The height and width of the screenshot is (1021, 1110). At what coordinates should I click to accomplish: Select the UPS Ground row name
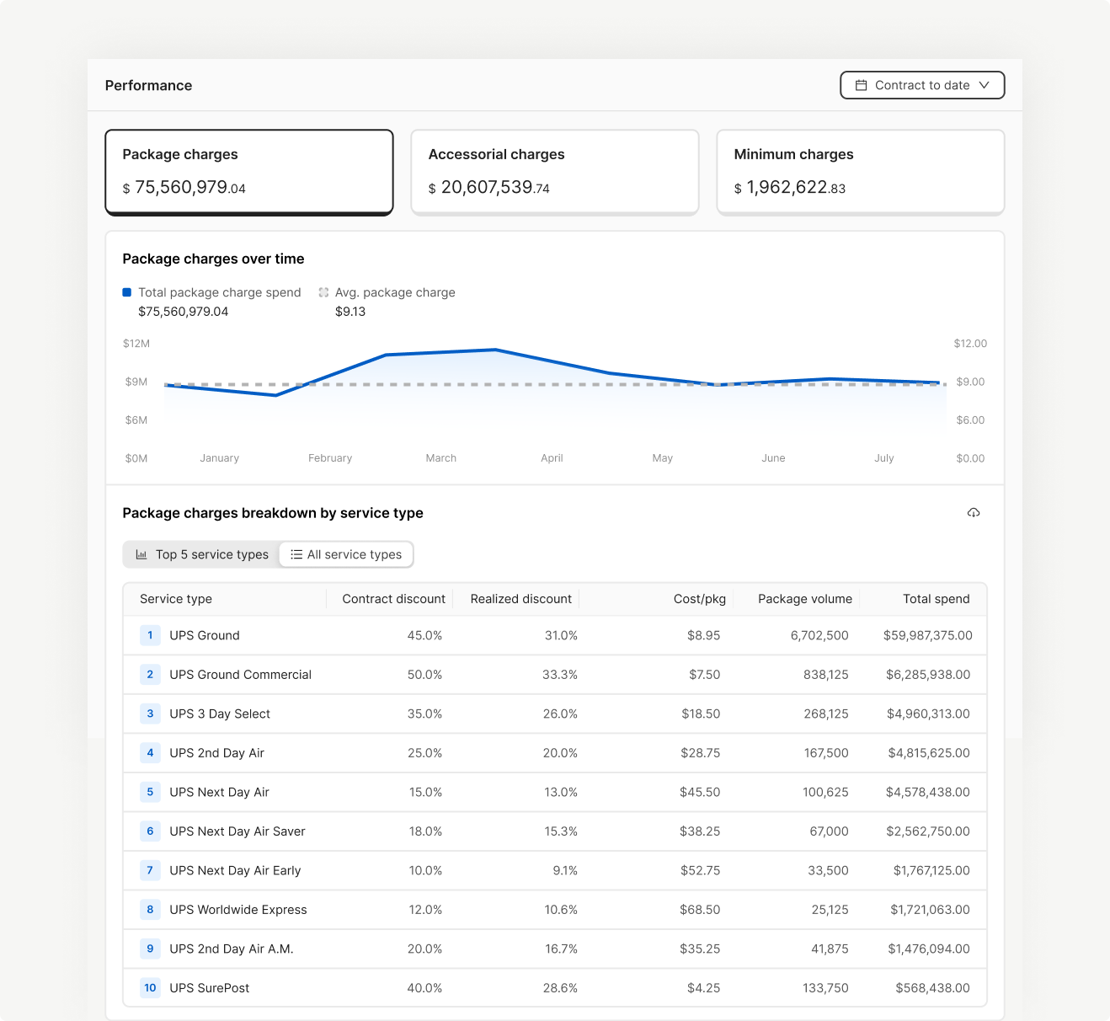205,635
